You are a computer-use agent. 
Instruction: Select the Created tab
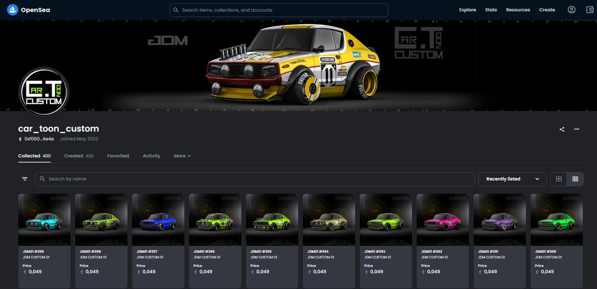[x=79, y=156]
